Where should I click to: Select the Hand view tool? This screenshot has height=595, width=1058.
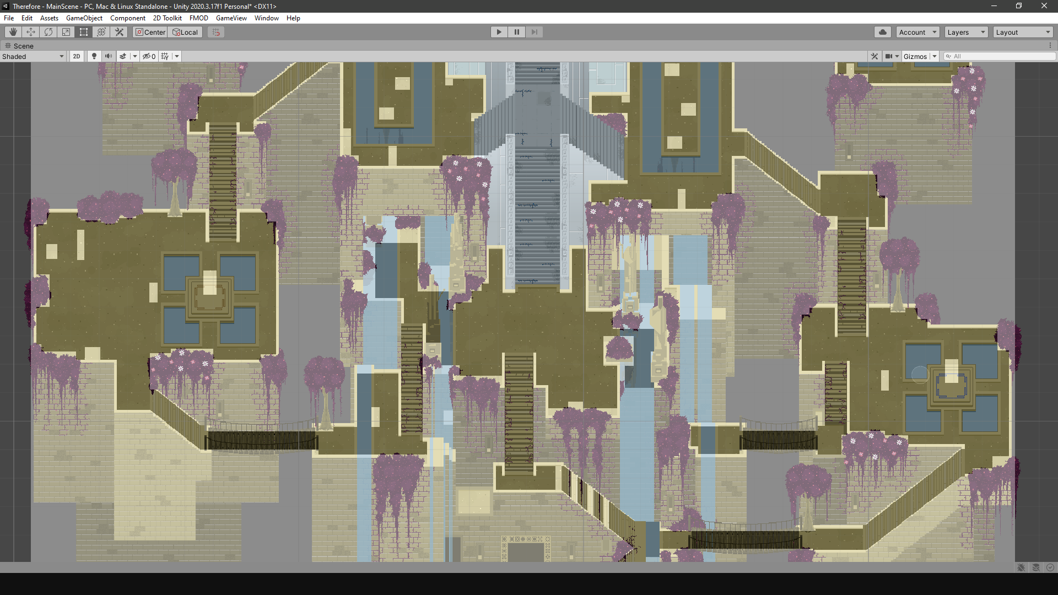coord(13,32)
